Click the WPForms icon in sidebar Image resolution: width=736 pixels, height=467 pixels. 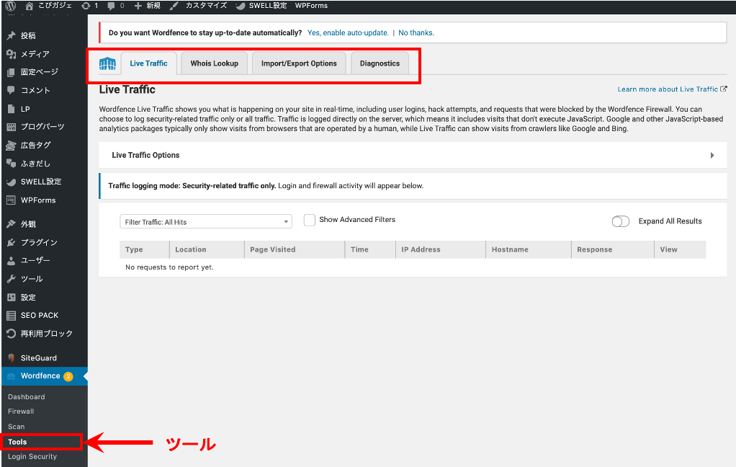[x=12, y=200]
